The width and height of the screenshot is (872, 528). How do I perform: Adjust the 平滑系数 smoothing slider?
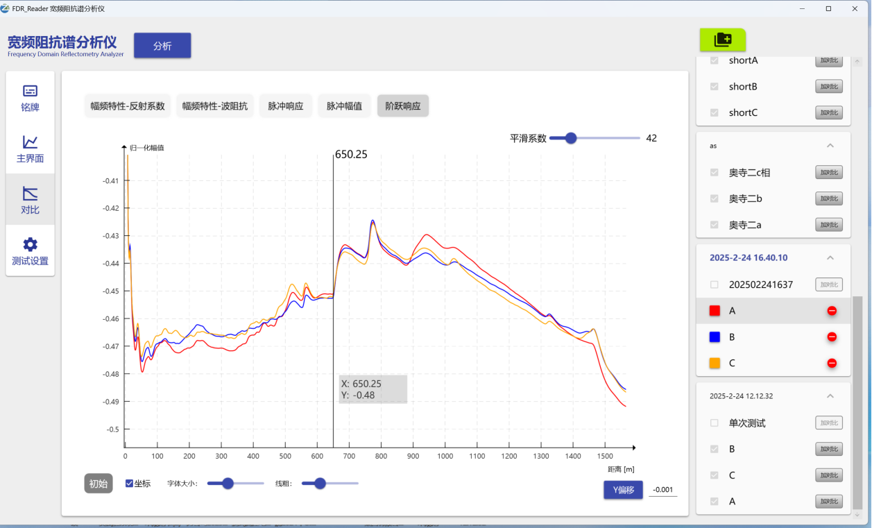571,137
